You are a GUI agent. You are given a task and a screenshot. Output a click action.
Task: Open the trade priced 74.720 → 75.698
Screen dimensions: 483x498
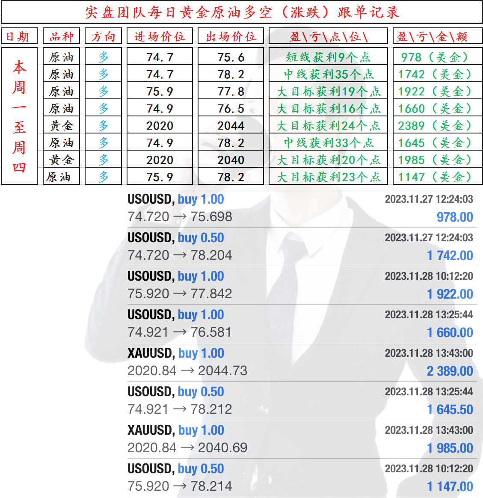pos(302,208)
